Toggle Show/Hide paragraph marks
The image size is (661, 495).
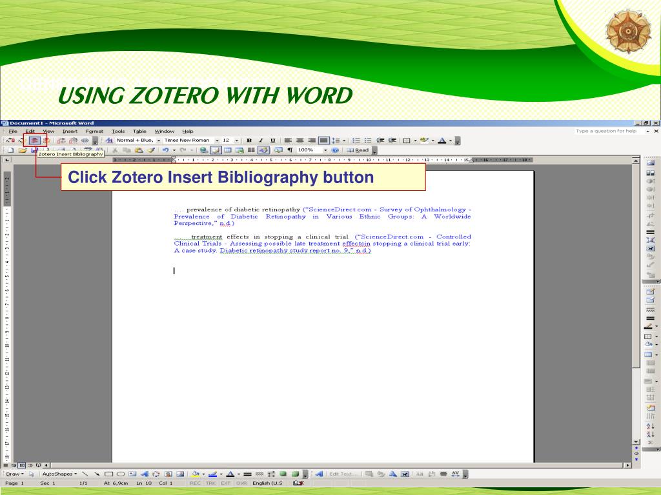tap(290, 150)
